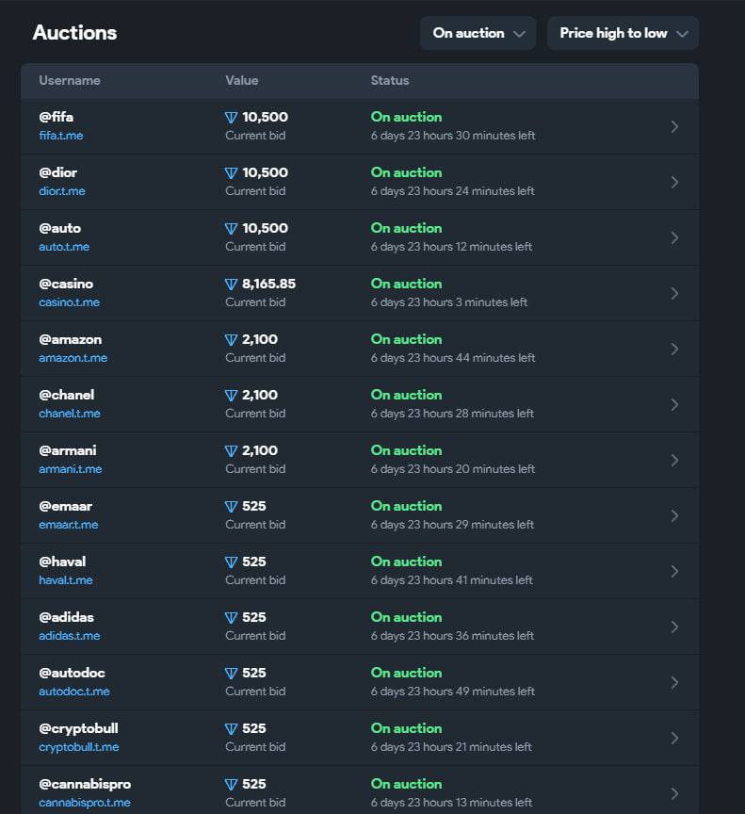Sort by the Username column header
The image size is (745, 814).
[x=70, y=81]
